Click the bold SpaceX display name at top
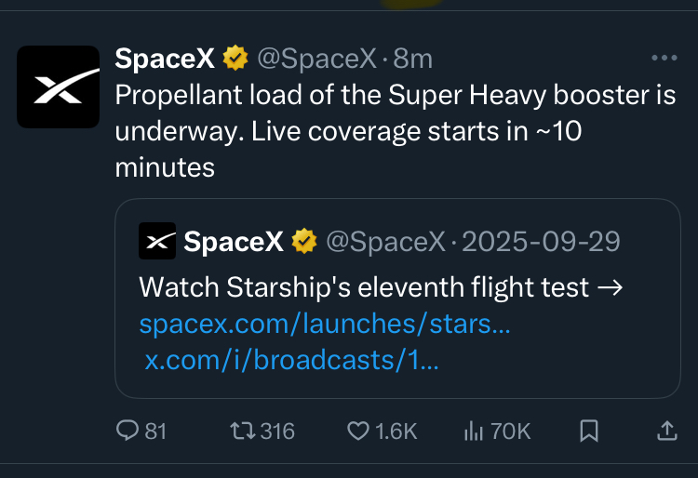The image size is (698, 478). [x=165, y=60]
